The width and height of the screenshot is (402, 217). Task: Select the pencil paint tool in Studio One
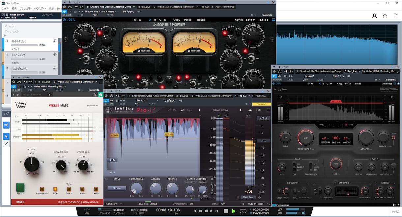pos(6,144)
